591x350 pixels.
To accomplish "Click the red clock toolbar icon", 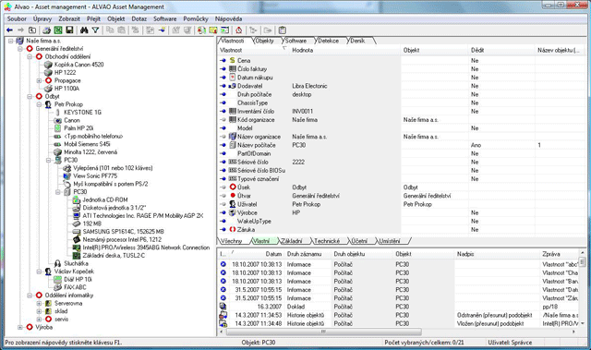I will click(238, 30).
